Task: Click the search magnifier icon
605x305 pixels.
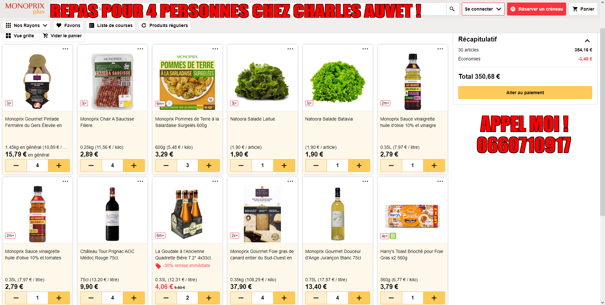Action: (x=452, y=9)
